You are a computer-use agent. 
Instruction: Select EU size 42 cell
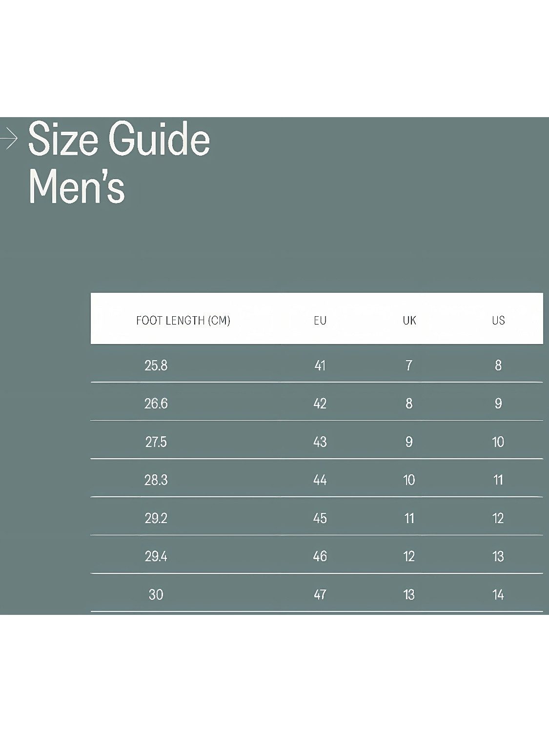point(320,404)
